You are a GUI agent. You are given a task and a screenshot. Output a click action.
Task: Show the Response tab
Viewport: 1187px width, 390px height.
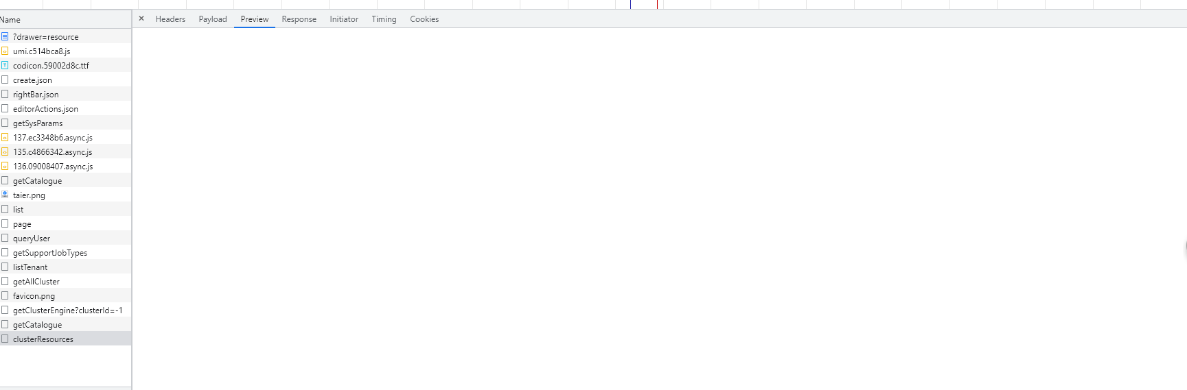click(299, 19)
